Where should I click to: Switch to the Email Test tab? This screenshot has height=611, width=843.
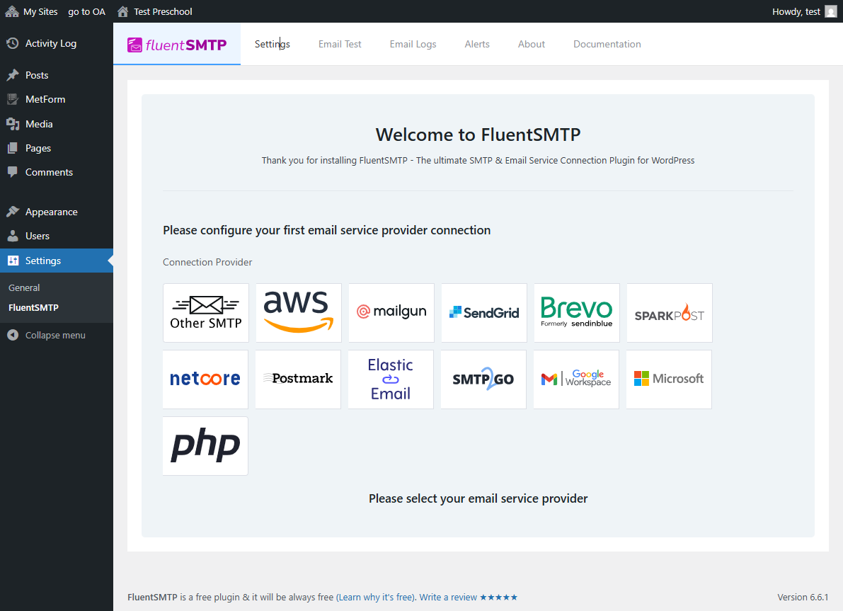340,44
